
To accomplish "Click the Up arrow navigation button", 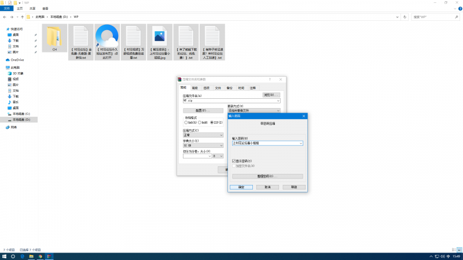I will coord(21,17).
